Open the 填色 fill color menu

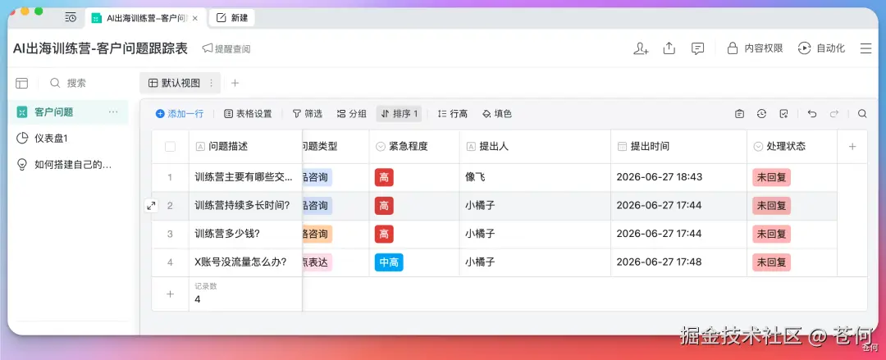tap(496, 114)
